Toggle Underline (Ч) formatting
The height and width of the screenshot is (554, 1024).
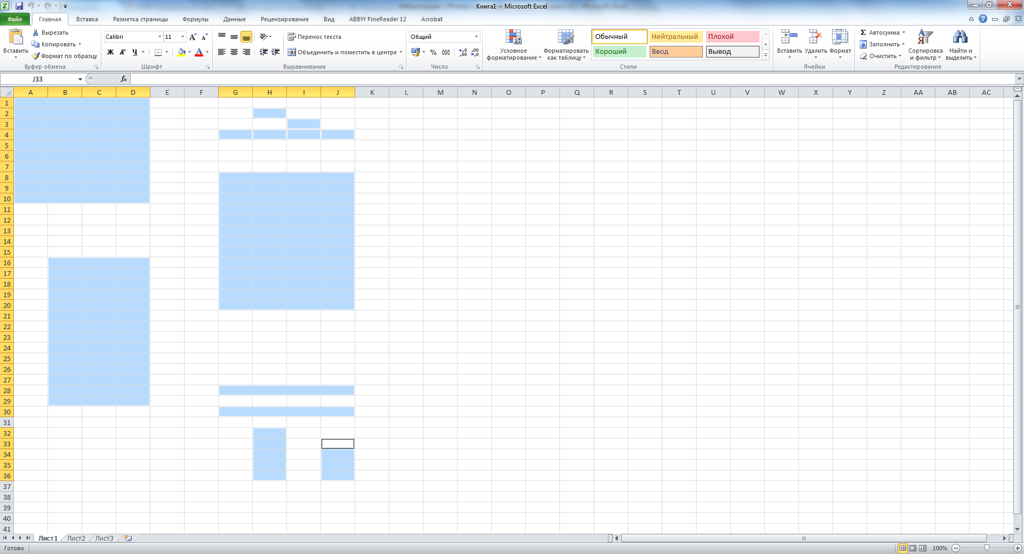tap(135, 52)
